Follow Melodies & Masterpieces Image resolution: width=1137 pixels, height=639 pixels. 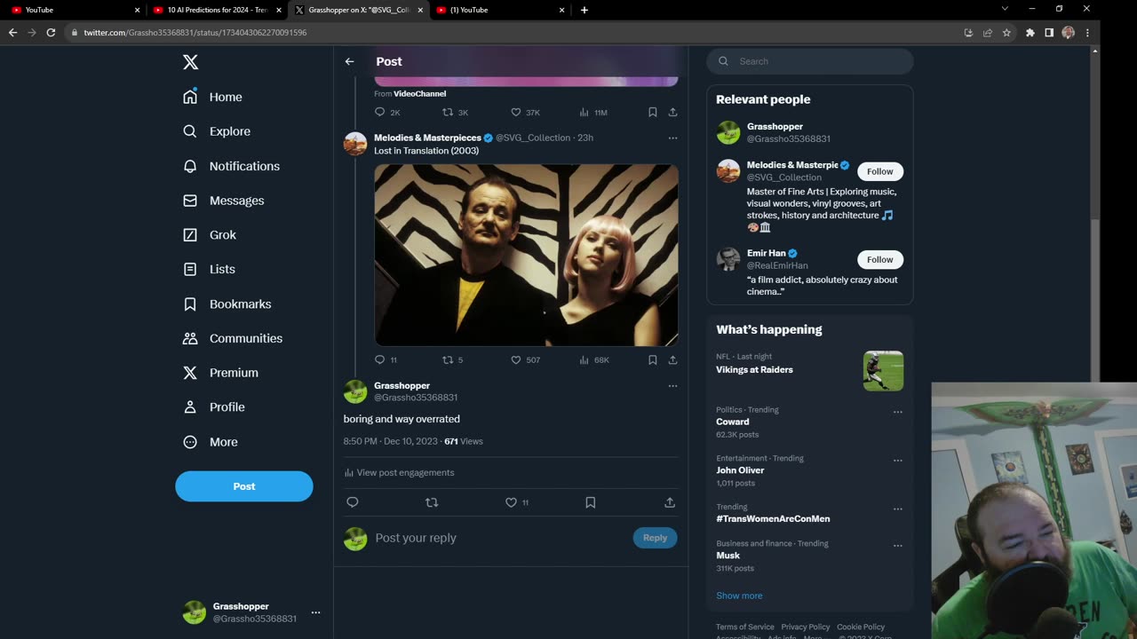point(880,171)
